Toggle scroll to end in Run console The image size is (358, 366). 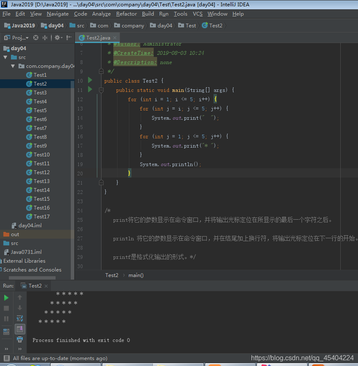[20, 329]
